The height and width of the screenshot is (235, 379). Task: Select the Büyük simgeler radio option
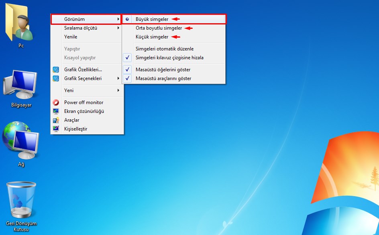click(x=152, y=19)
